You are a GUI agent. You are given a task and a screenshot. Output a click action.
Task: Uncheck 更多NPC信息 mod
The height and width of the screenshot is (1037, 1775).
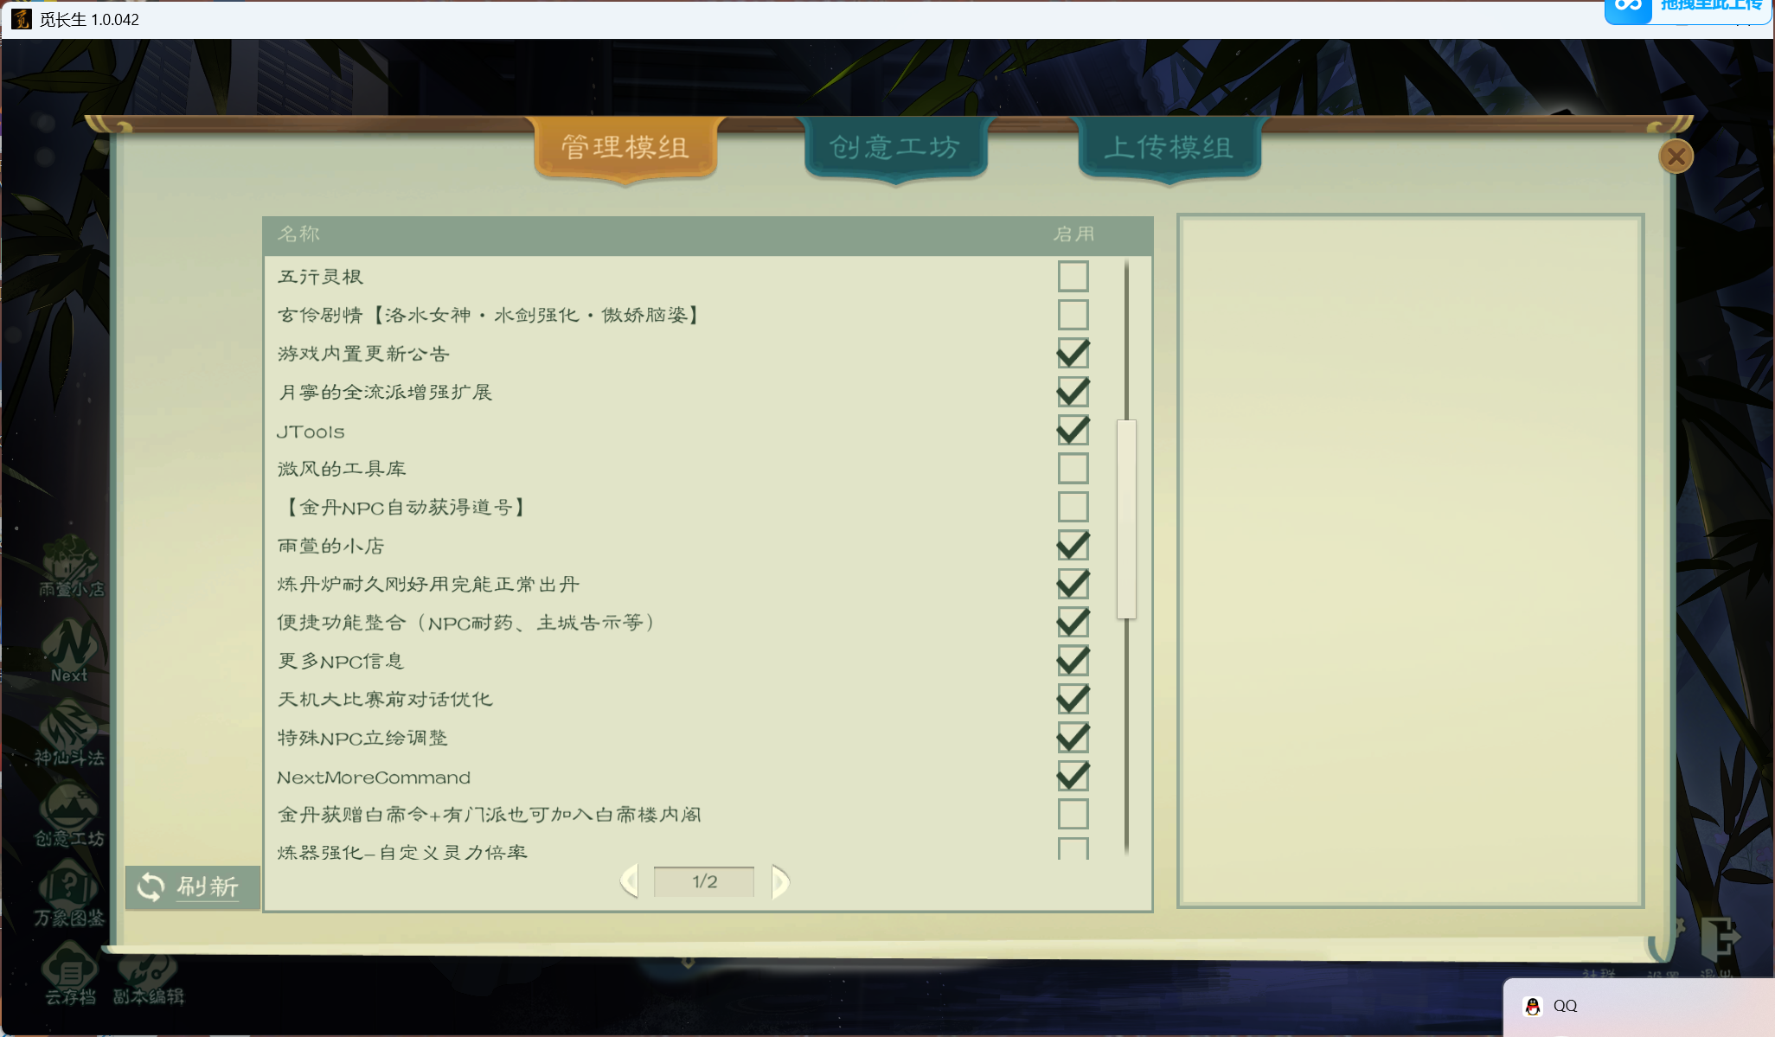[x=1073, y=661]
